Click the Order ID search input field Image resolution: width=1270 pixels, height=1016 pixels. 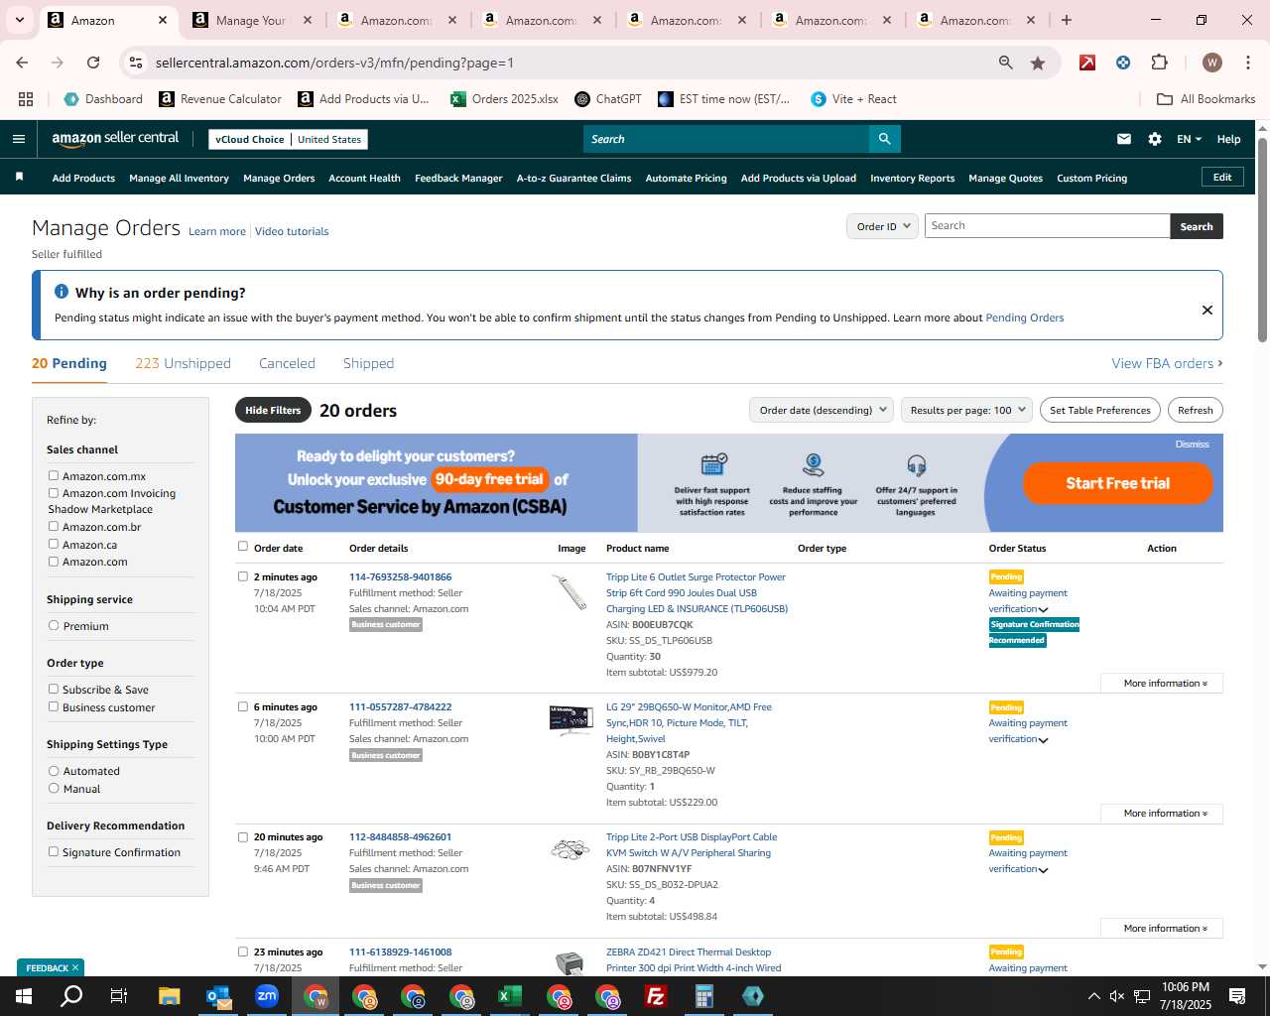click(1047, 226)
